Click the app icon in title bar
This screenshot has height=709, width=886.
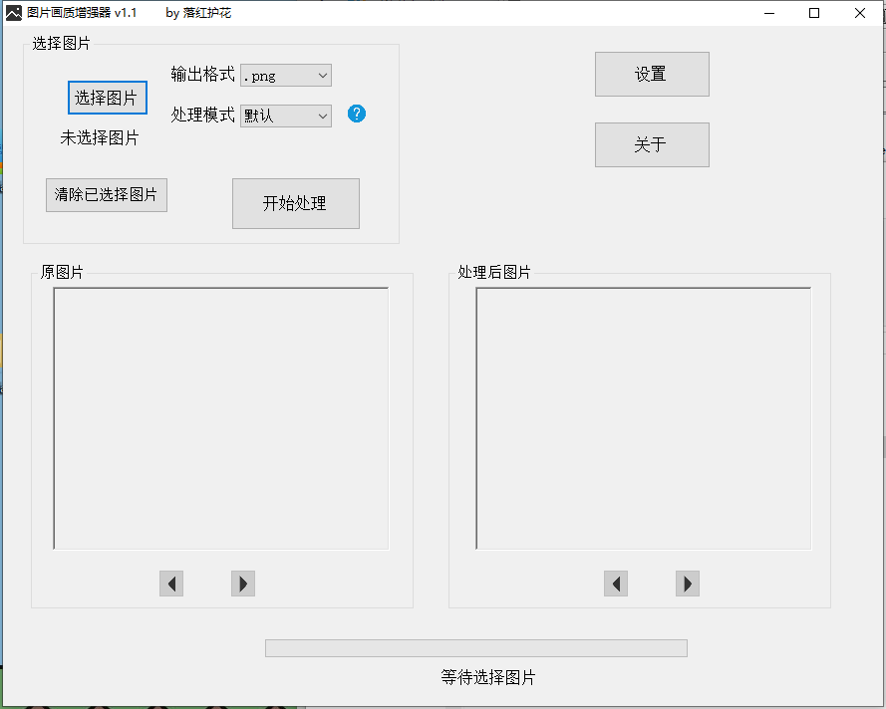(14, 12)
